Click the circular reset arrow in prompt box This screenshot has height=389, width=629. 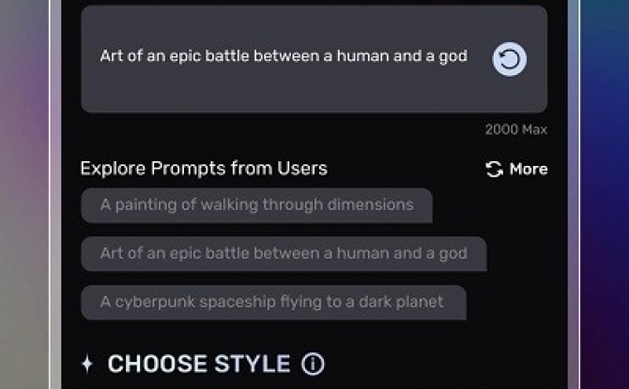click(510, 59)
